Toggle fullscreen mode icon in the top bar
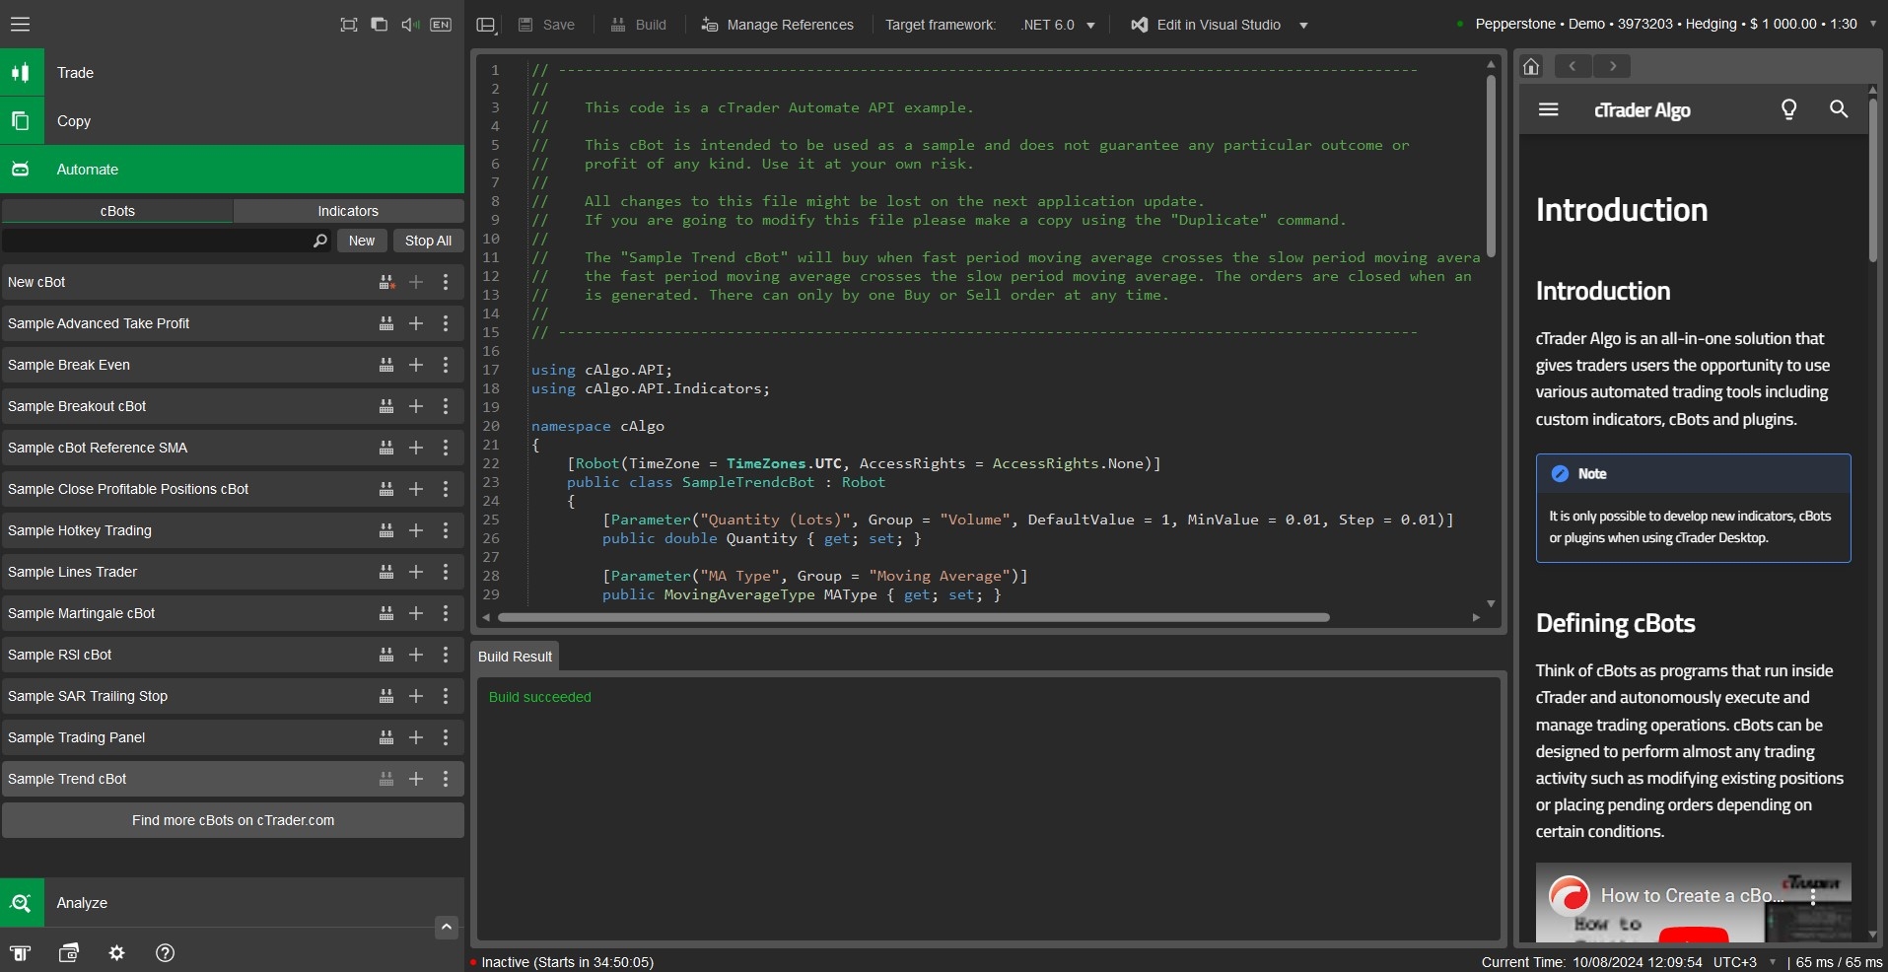 (349, 25)
